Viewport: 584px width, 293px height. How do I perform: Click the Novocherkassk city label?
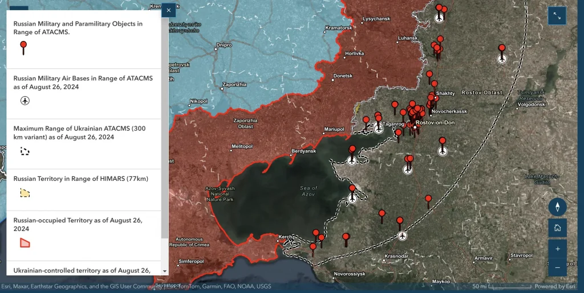[449, 112]
